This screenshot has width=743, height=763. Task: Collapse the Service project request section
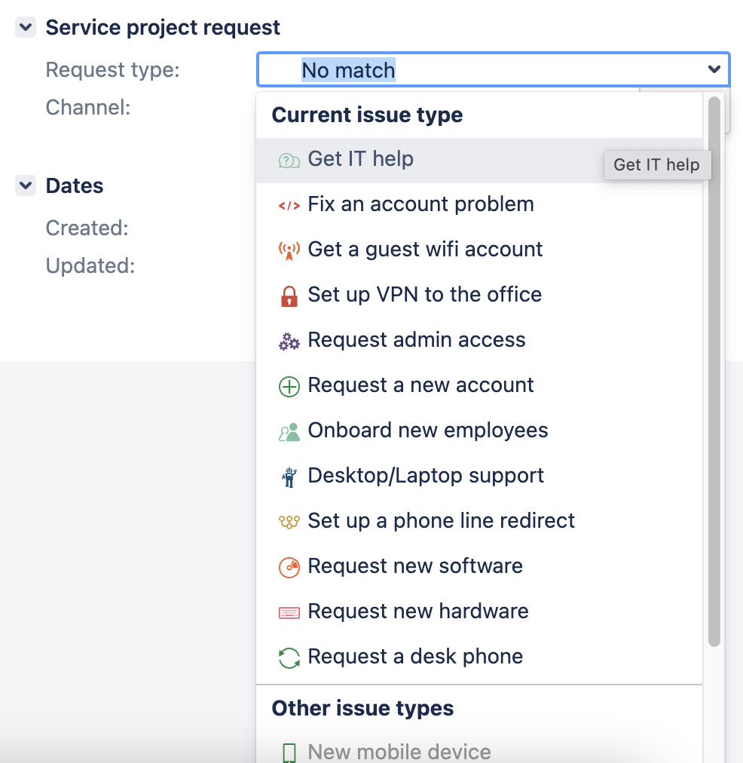pyautogui.click(x=26, y=28)
